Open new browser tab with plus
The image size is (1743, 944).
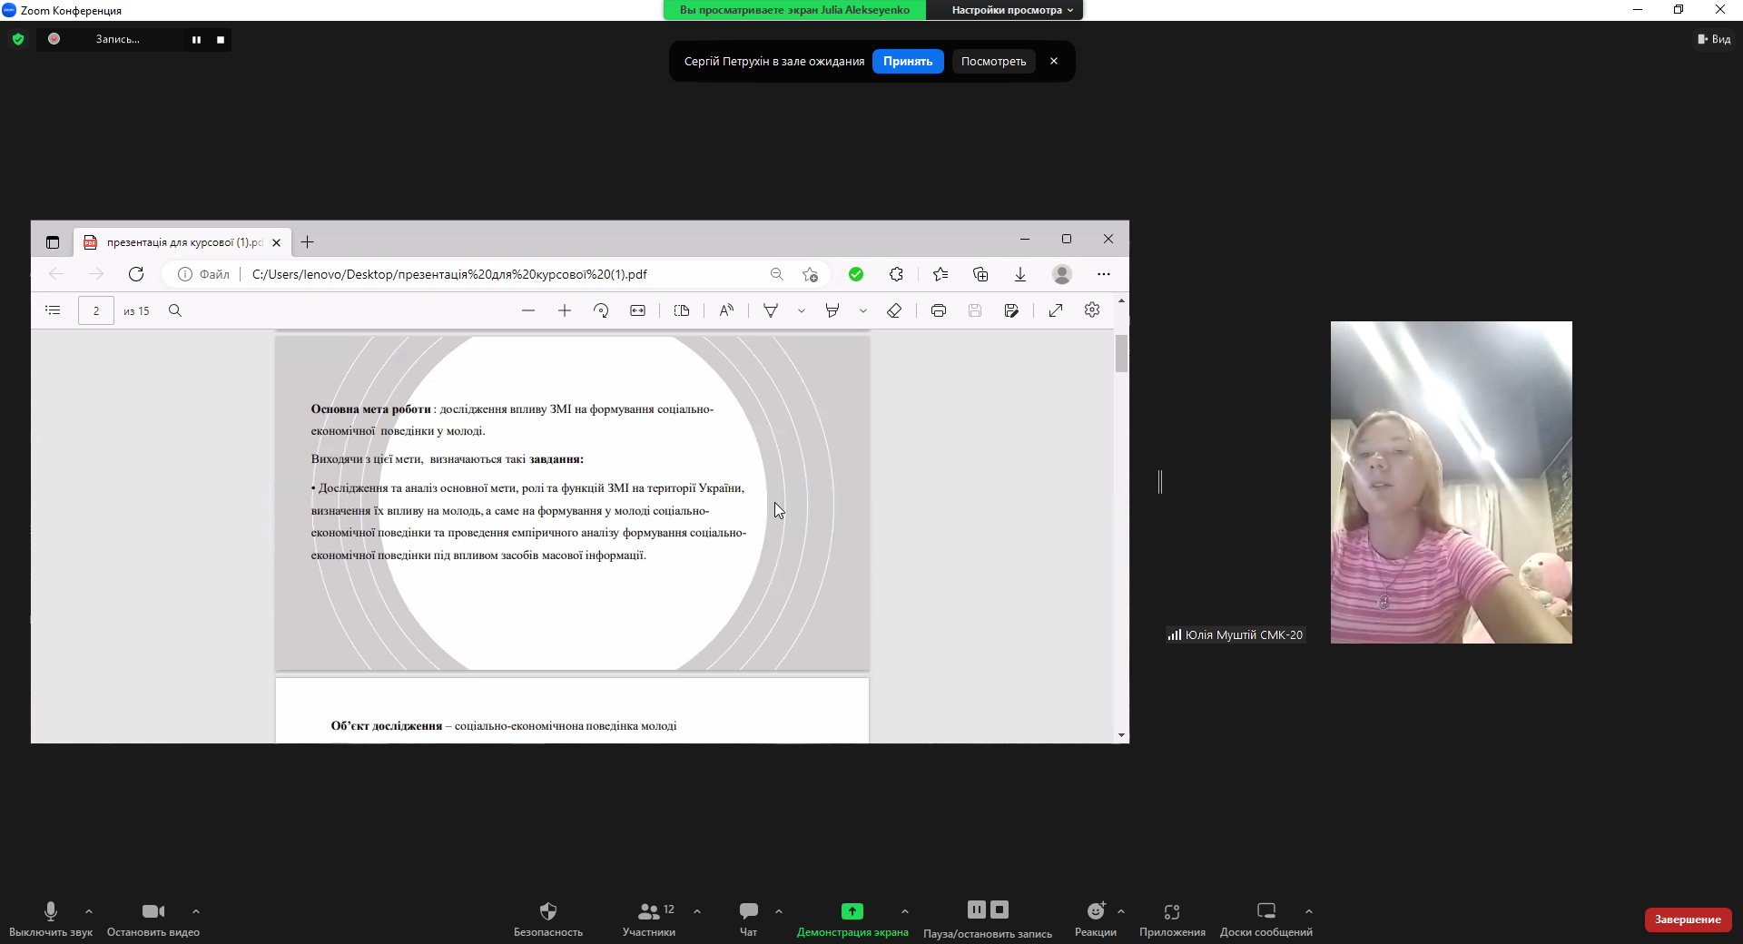308,242
